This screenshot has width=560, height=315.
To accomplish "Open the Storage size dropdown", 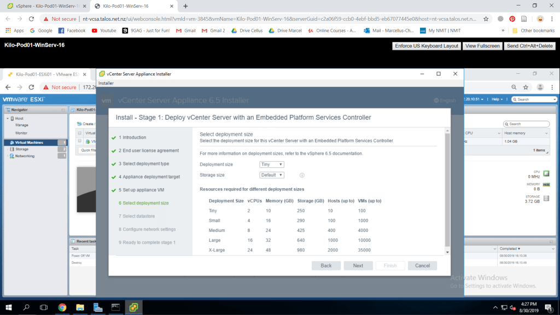I will 272,175.
